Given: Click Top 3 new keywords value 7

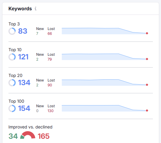Looking at the screenshot, I should pos(37,34).
